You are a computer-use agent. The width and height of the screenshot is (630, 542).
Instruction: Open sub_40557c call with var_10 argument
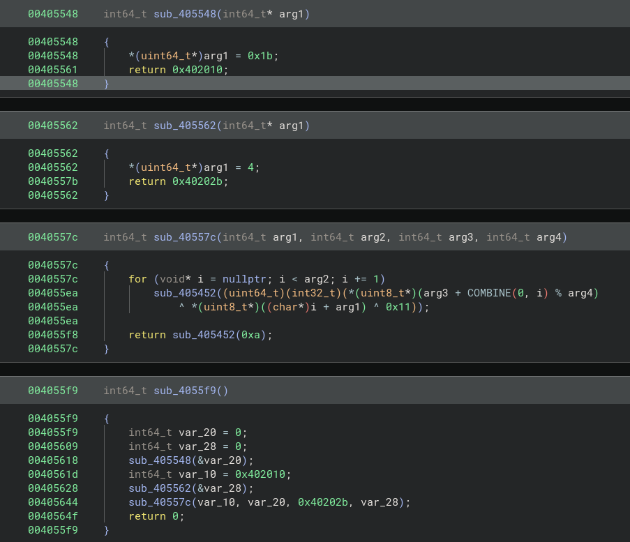coord(160,502)
